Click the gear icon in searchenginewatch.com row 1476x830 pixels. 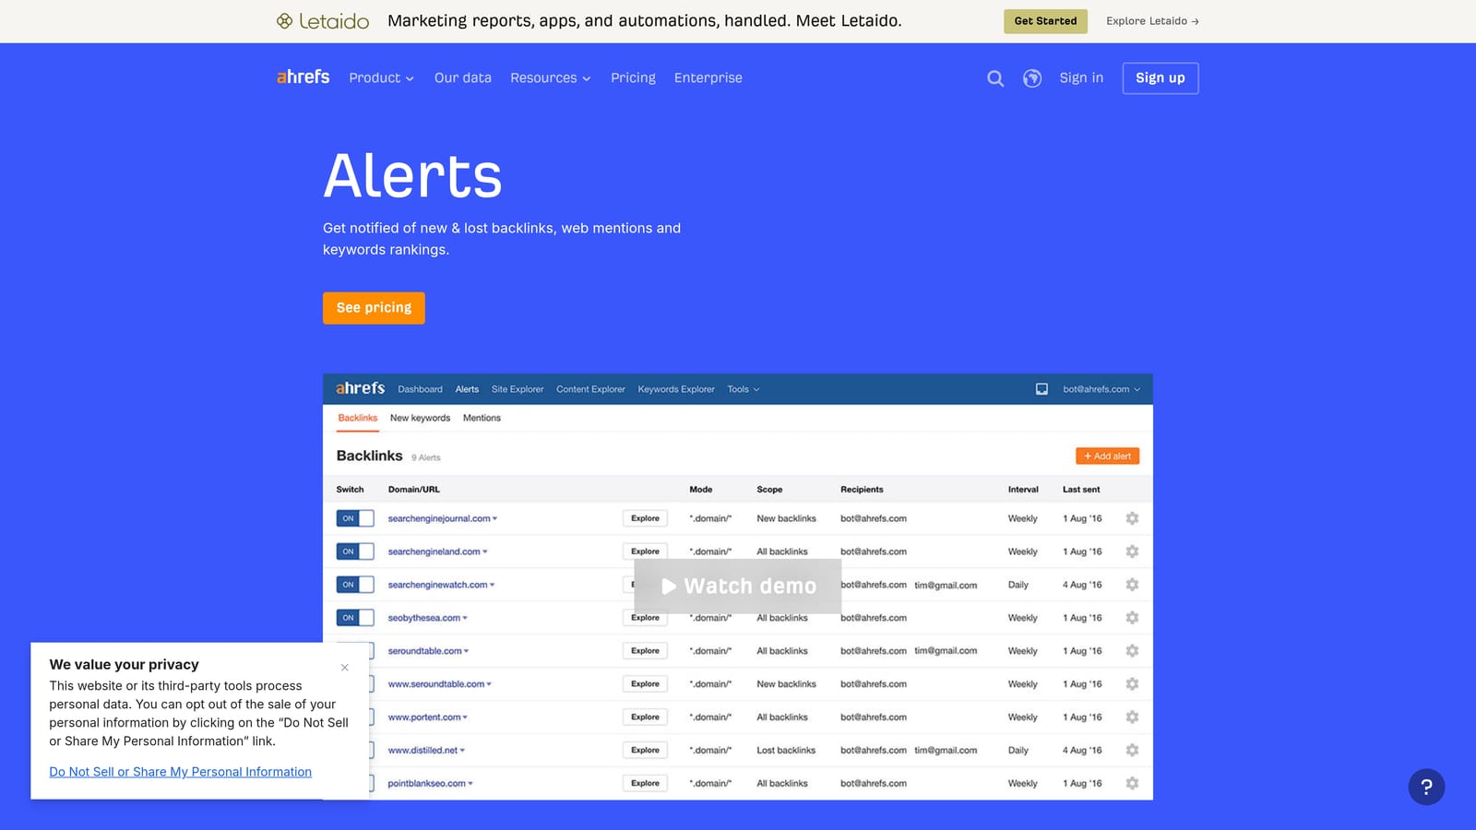click(1132, 585)
